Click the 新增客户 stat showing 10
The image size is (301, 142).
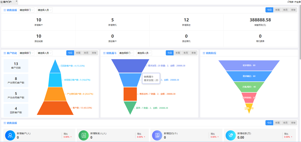pos(39,22)
